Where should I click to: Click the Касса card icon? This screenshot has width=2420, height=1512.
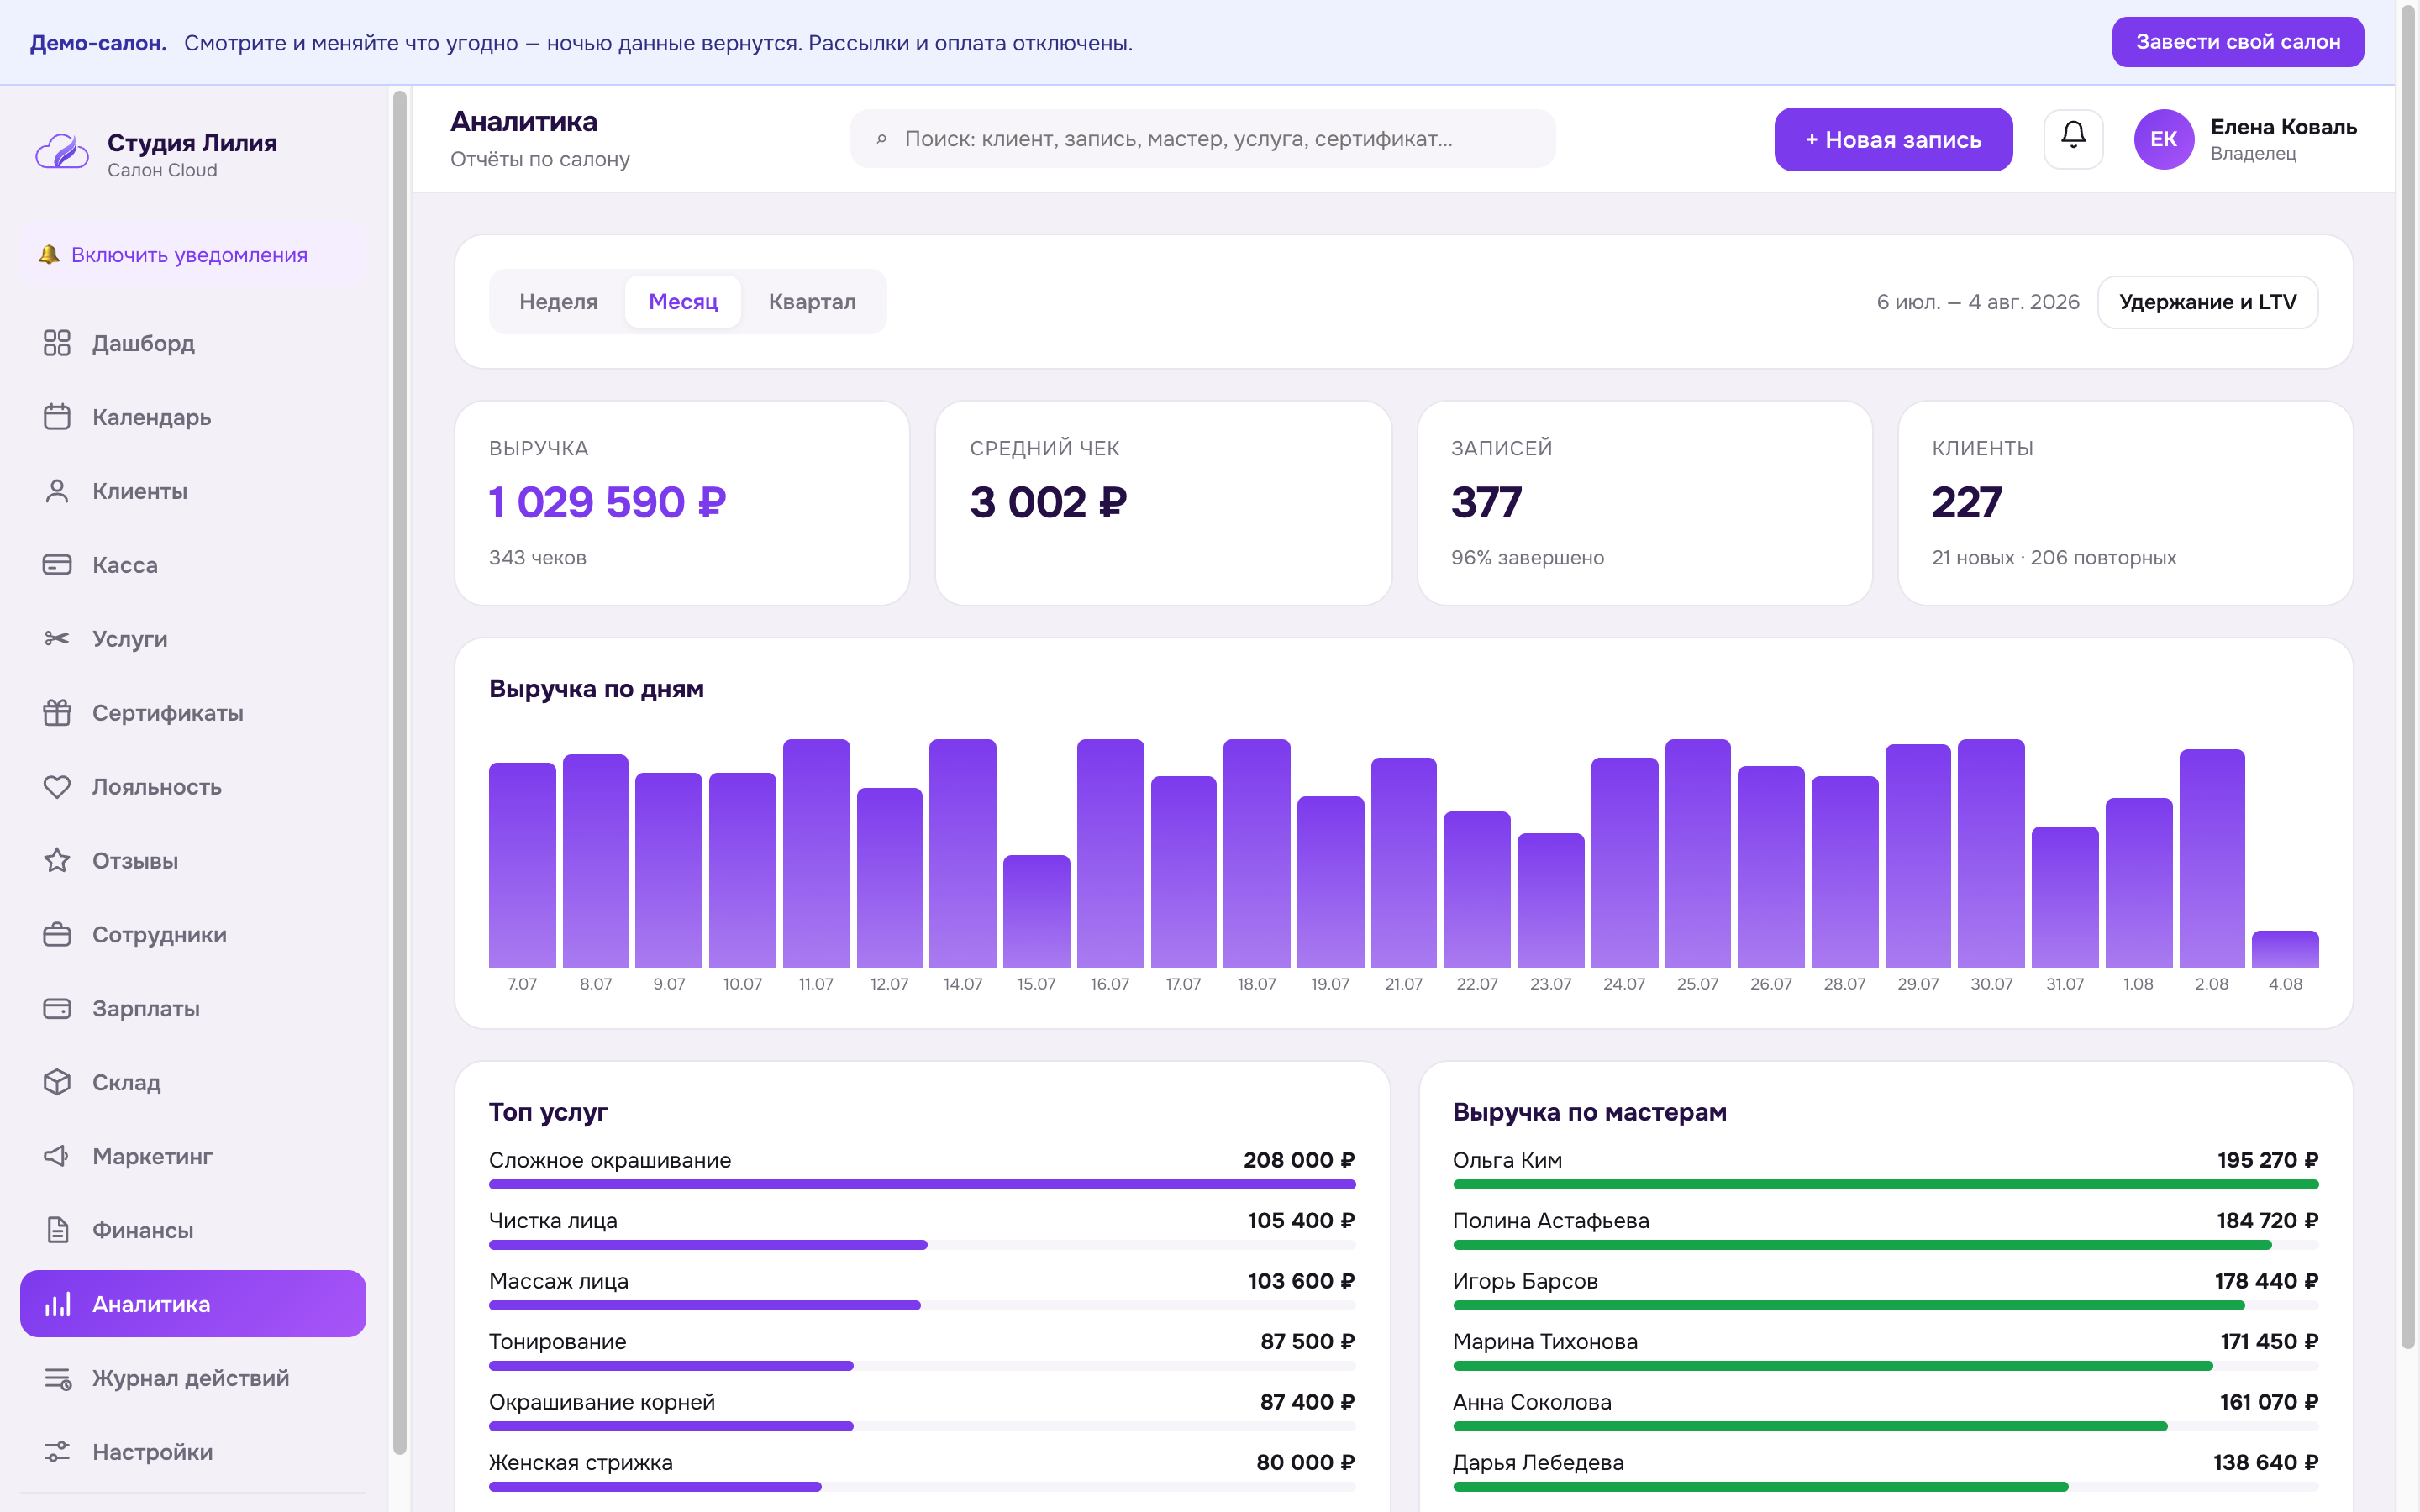tap(57, 565)
